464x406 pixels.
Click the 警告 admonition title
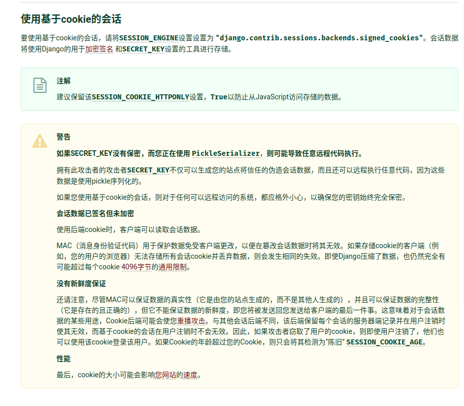[x=64, y=137]
